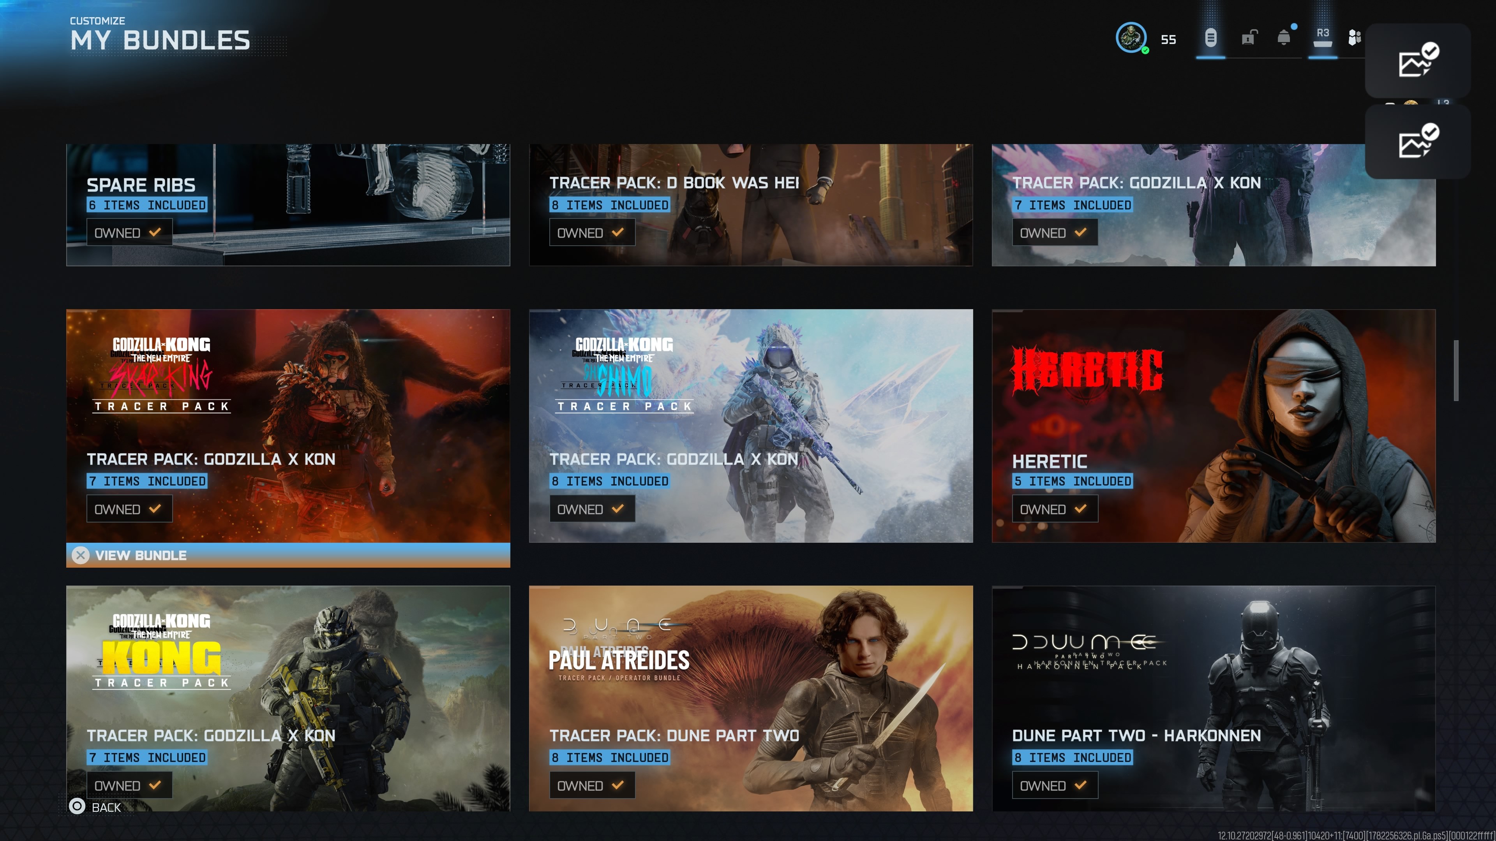Screen dimensions: 1496x841
Task: Click the player level 55 indicator
Action: coord(1168,39)
